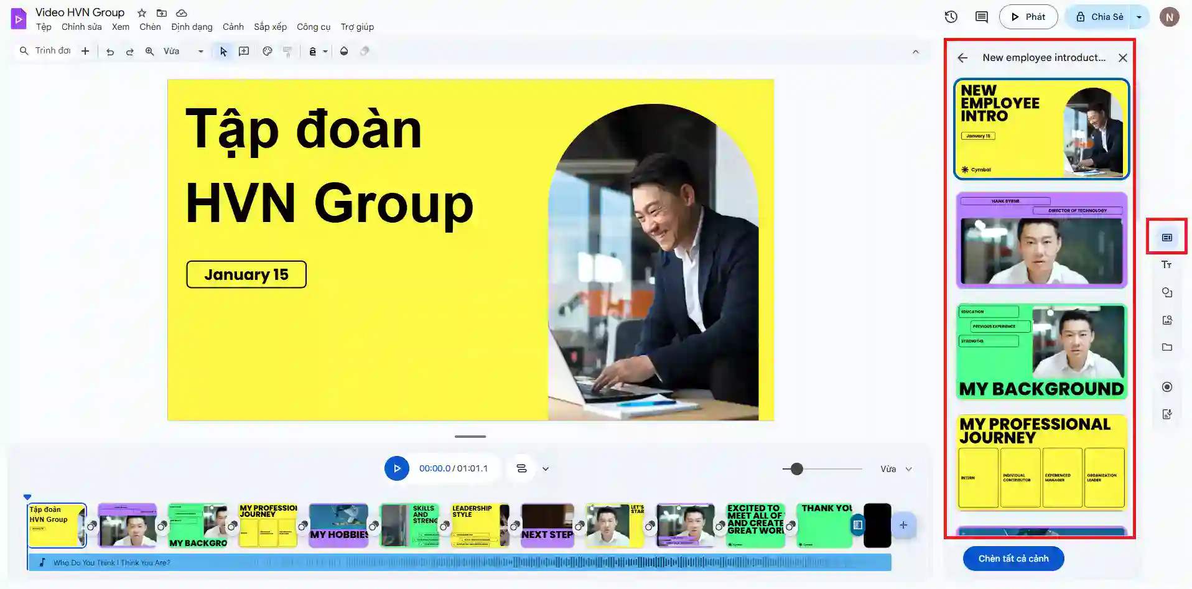This screenshot has height=589, width=1192.
Task: Open the comments panel icon in the header
Action: click(981, 17)
